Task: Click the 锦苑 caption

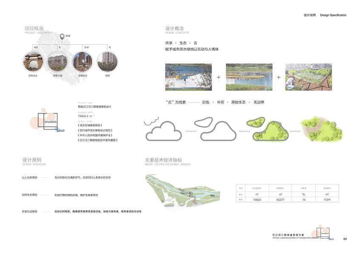Action: point(108,76)
